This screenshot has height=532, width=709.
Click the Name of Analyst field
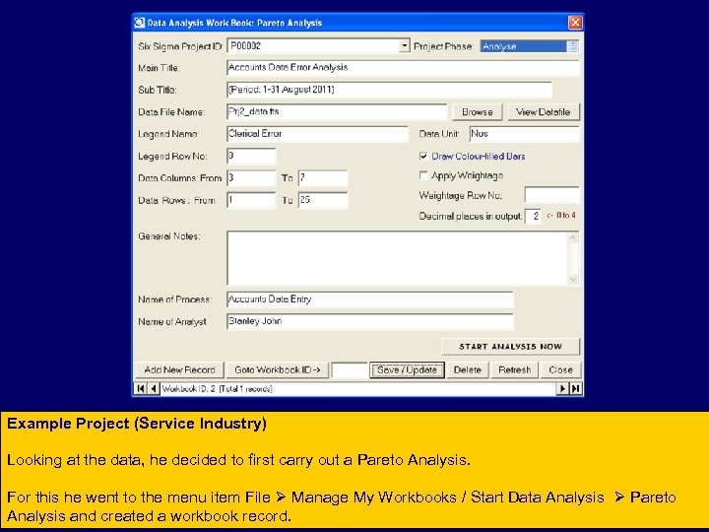pos(370,321)
